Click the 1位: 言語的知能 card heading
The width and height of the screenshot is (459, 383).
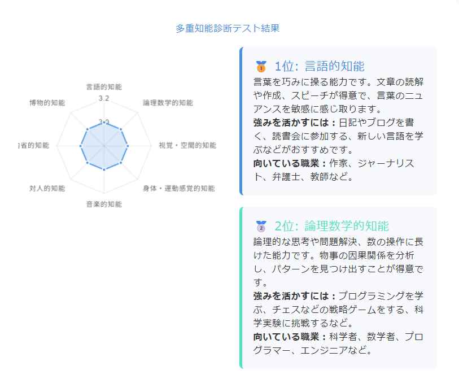320,66
